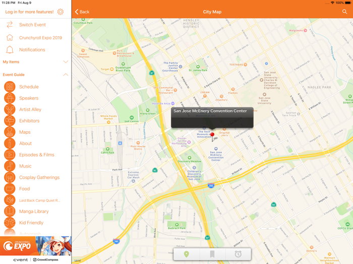The width and height of the screenshot is (353, 264).
Task: Open the Maps pin icon
Action: pyautogui.click(x=10, y=132)
